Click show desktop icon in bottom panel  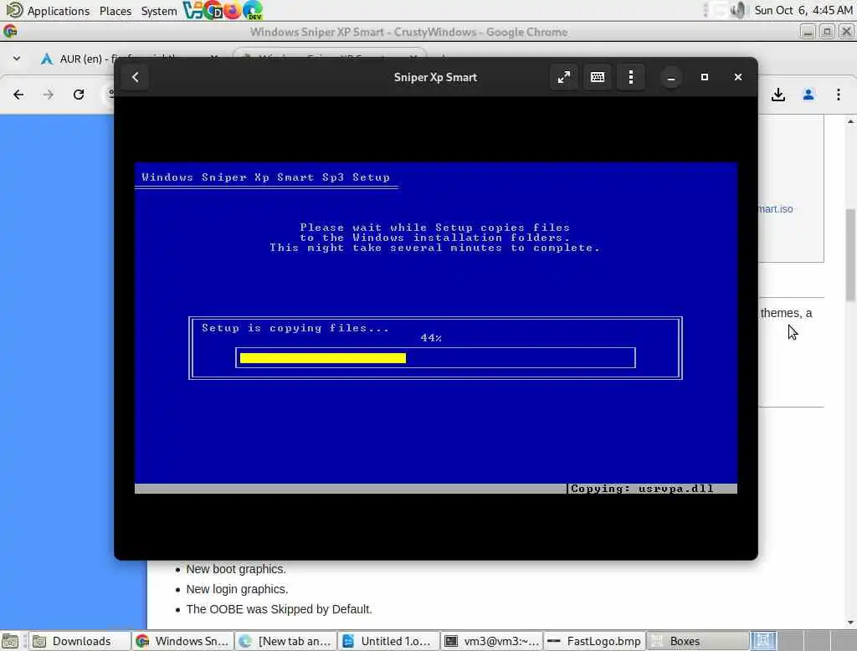coord(10,641)
